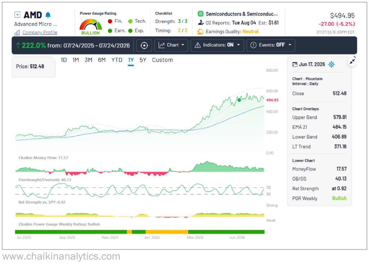Screen dimensions: 369x264
Task: Click the Q2 Reports earnings icon
Action: [x=200, y=23]
